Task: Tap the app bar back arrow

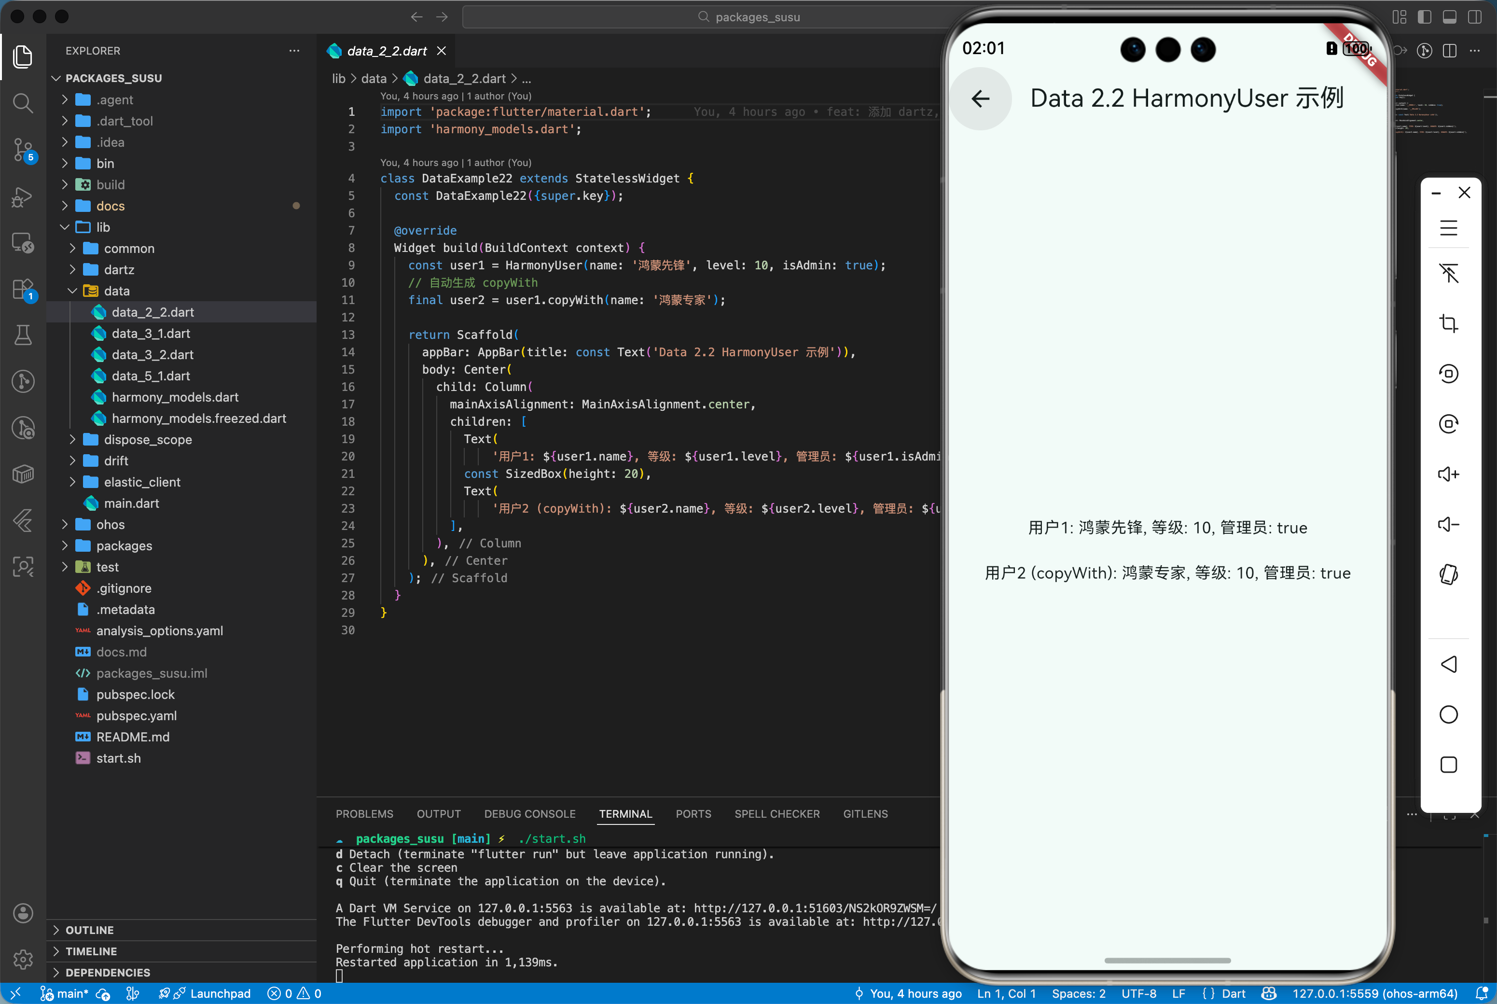Action: [x=980, y=98]
